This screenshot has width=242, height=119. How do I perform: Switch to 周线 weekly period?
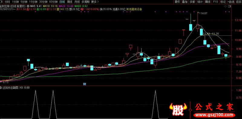pos(70,2)
